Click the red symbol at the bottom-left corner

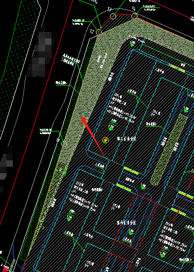[6, 269]
